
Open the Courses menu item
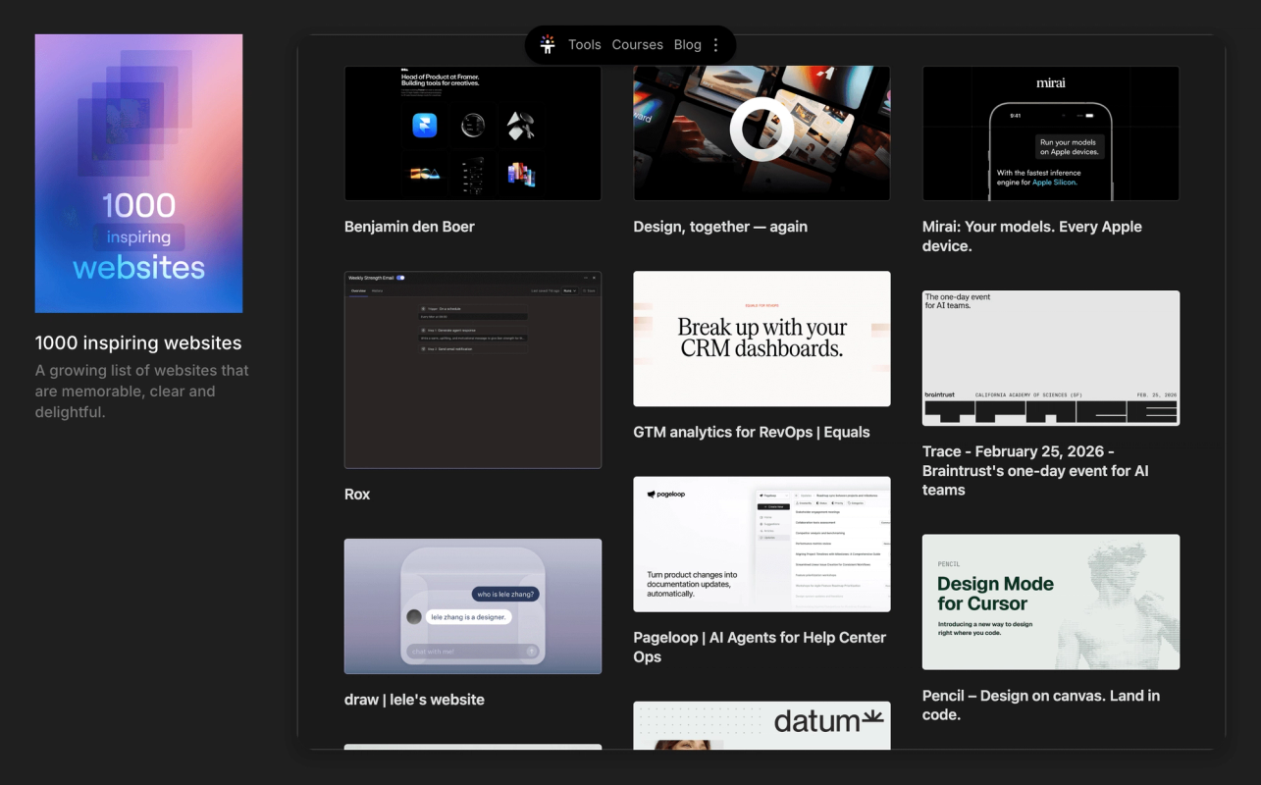click(637, 45)
